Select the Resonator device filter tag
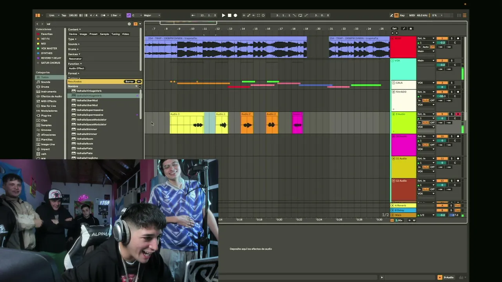Image resolution: width=502 pixels, height=282 pixels. point(75,59)
